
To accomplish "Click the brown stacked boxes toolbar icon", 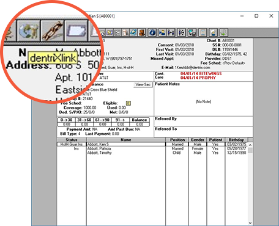I will pos(141,32).
